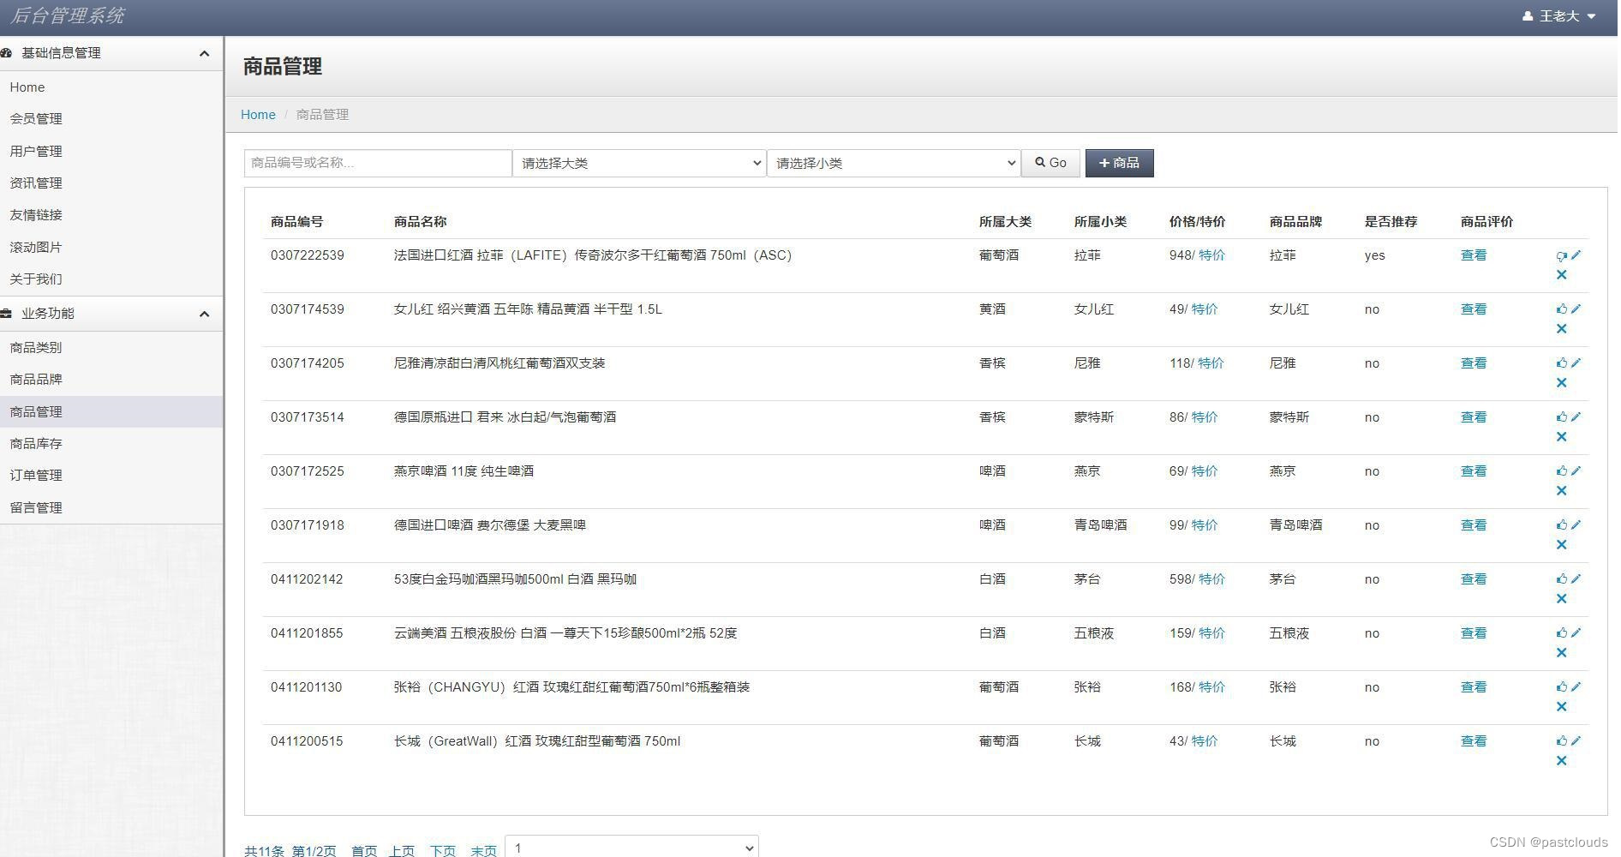The height and width of the screenshot is (857, 1621).
Task: Unrecommend the LAFITE red wine via thumbs-down icon
Action: (x=1560, y=255)
